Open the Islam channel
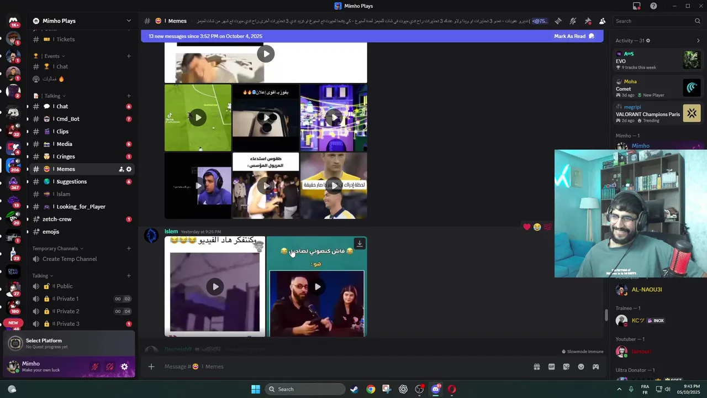 pos(81,194)
